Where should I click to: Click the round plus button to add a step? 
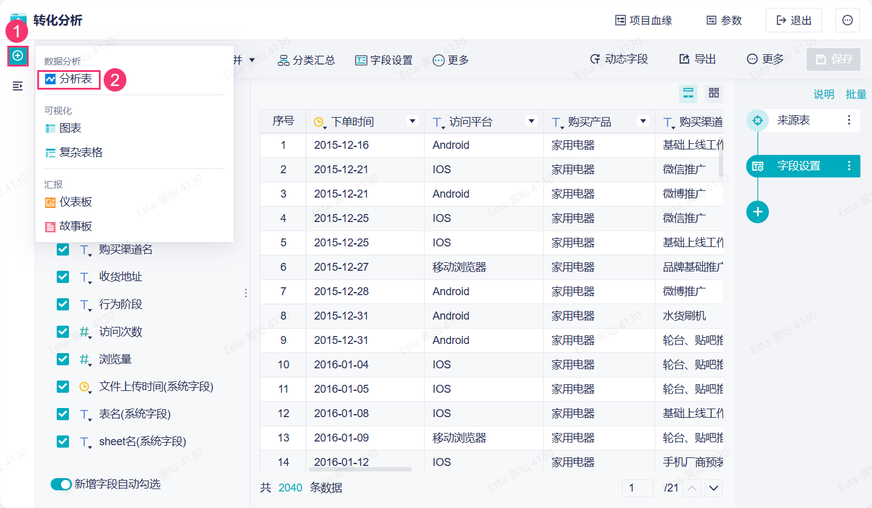757,212
